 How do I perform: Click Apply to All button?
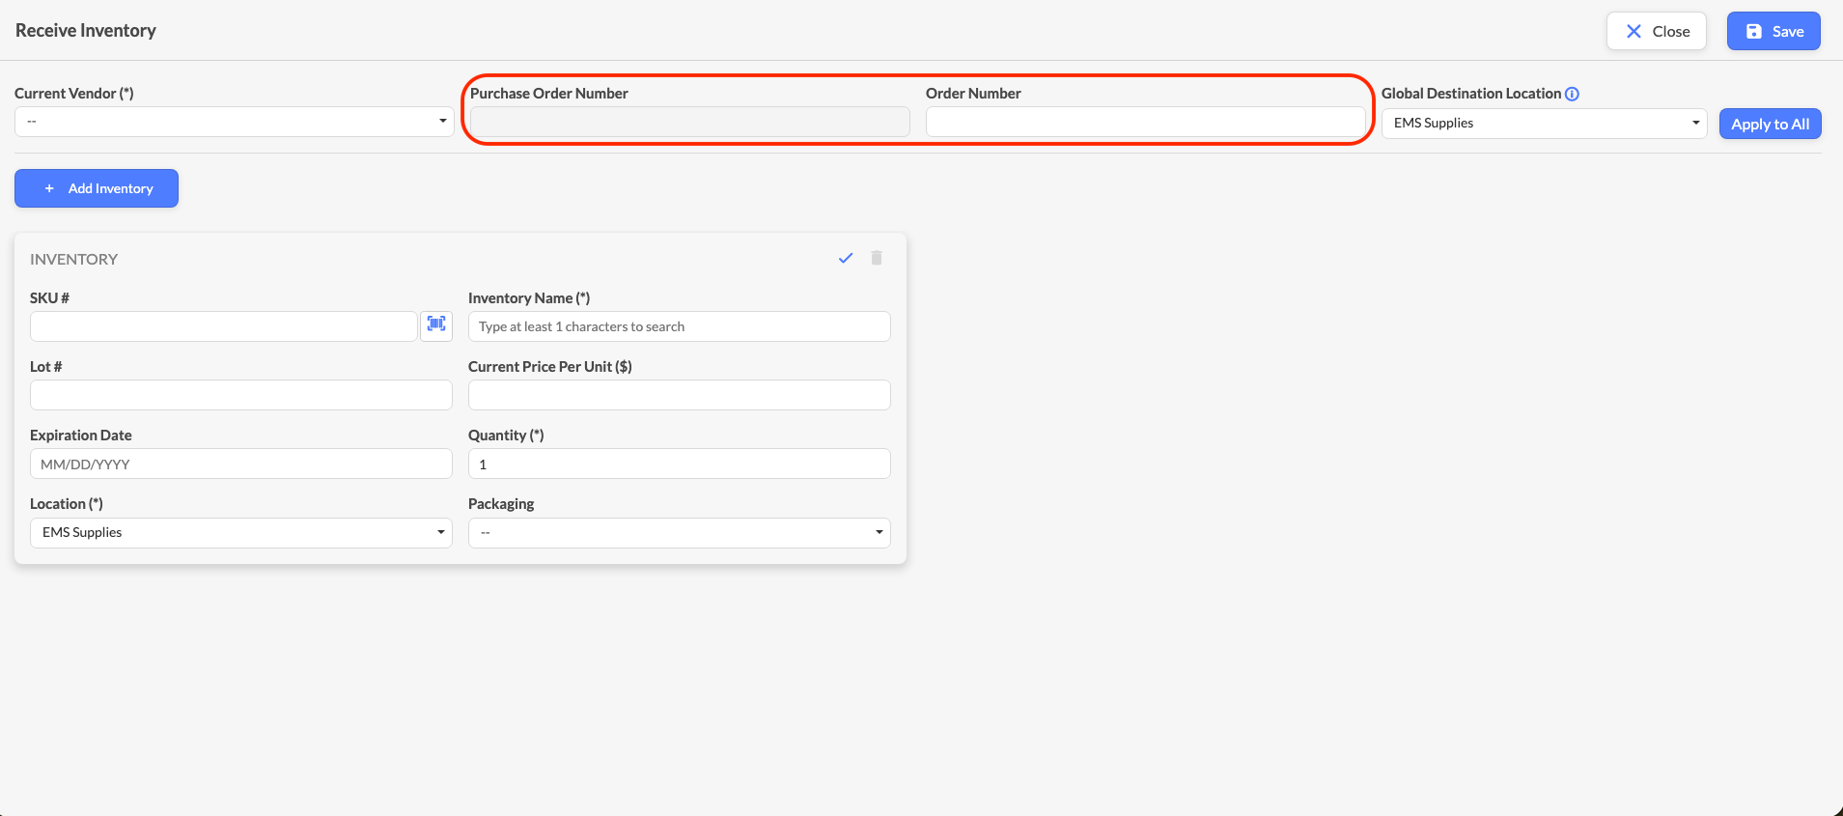click(1770, 124)
